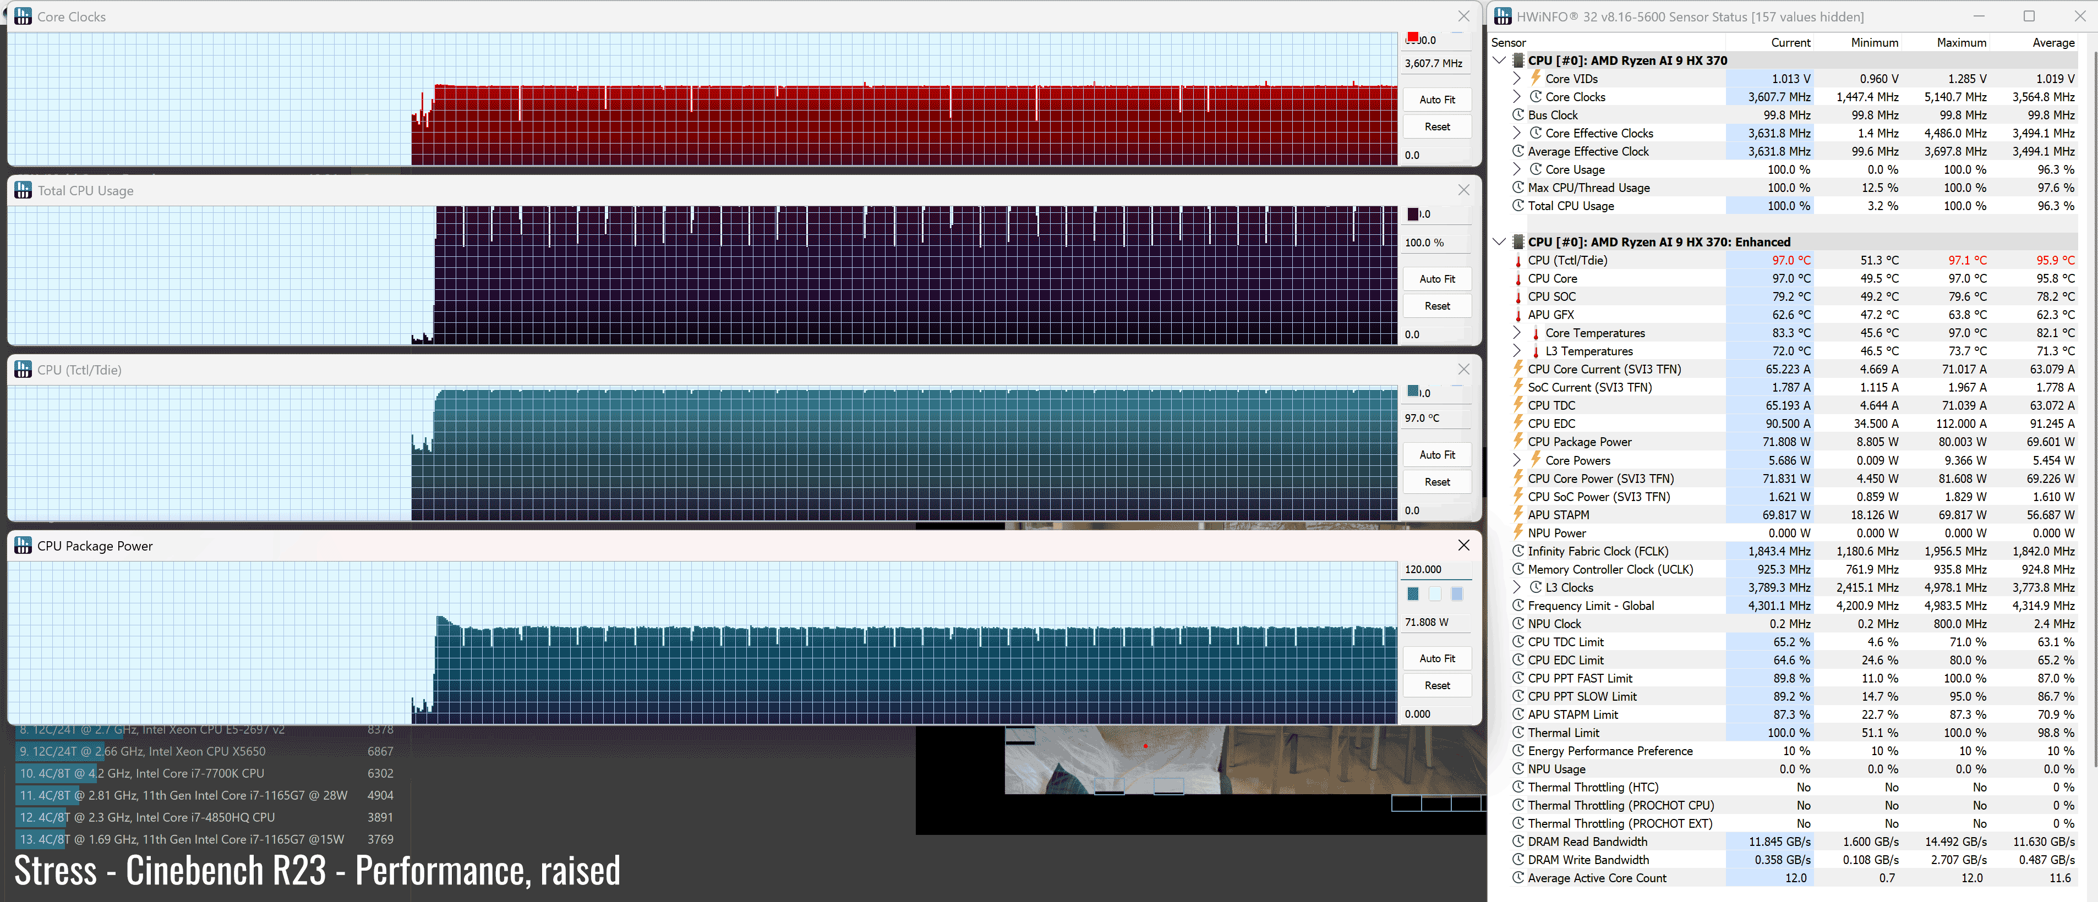Viewport: 2098px width, 902px height.
Task: Click the Core VIDs lightning bolt icon
Action: [x=1535, y=78]
